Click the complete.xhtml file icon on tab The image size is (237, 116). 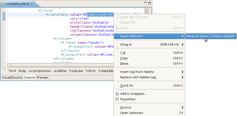tap(3, 4)
